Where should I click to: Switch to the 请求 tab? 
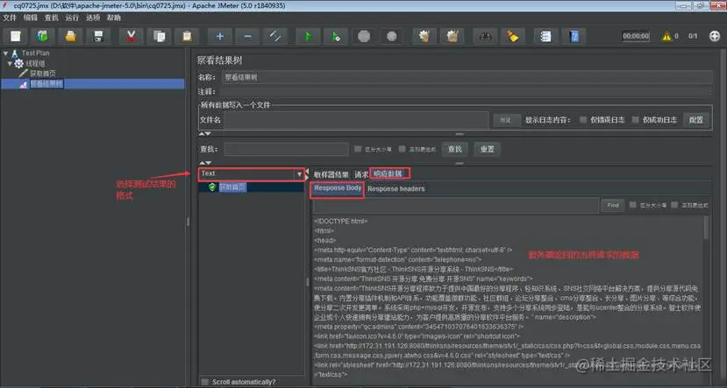(361, 174)
